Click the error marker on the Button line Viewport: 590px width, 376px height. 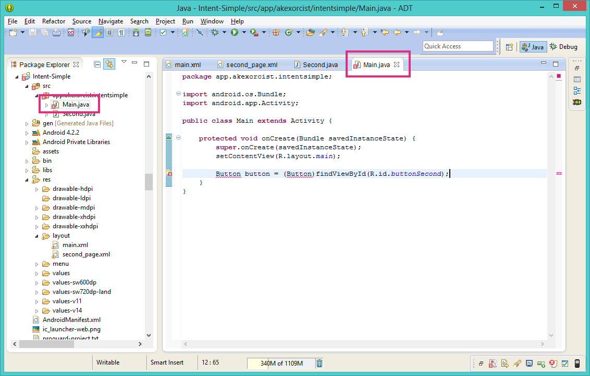(169, 174)
